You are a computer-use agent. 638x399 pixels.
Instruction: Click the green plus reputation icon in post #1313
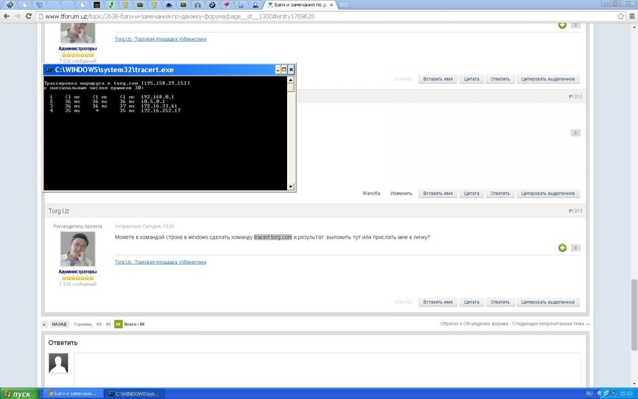(562, 248)
